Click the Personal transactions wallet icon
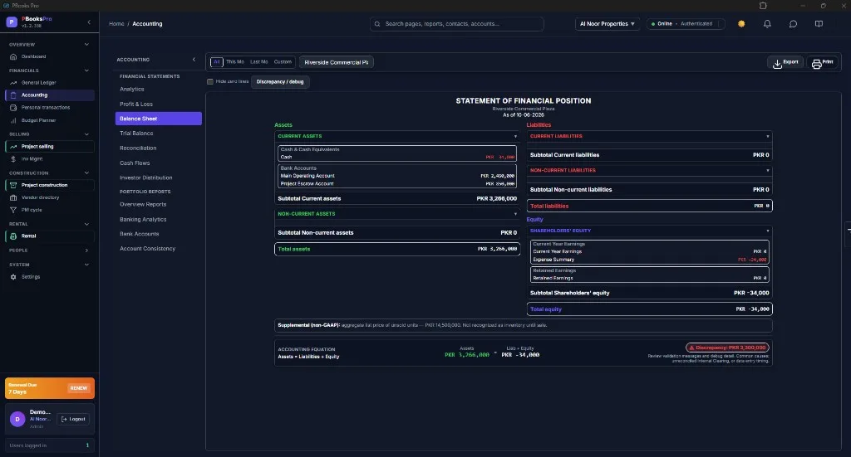Viewport: 851px width, 457px height. 13,108
